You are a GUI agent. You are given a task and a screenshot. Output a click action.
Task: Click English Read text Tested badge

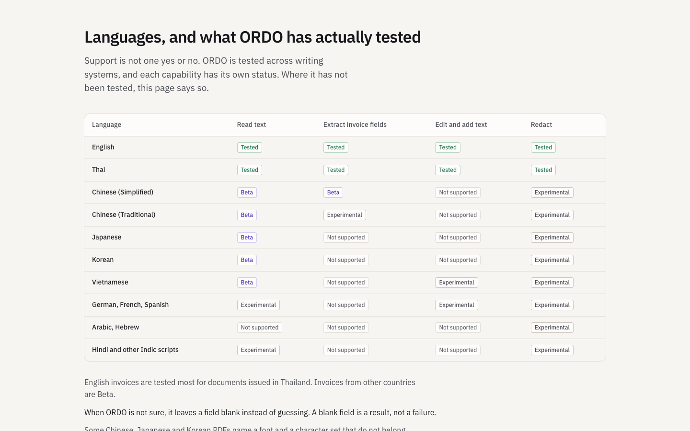pyautogui.click(x=250, y=147)
